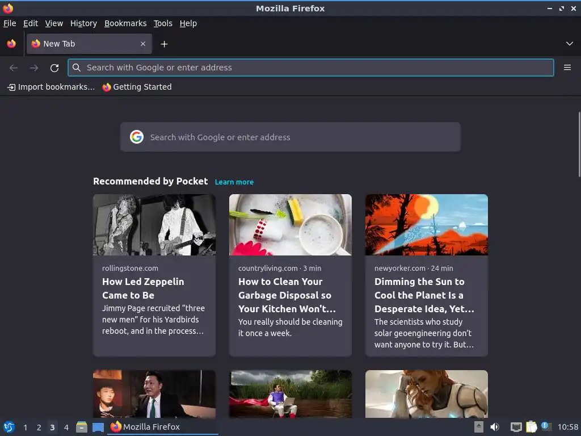Open file manager from taskbar

tap(82, 427)
